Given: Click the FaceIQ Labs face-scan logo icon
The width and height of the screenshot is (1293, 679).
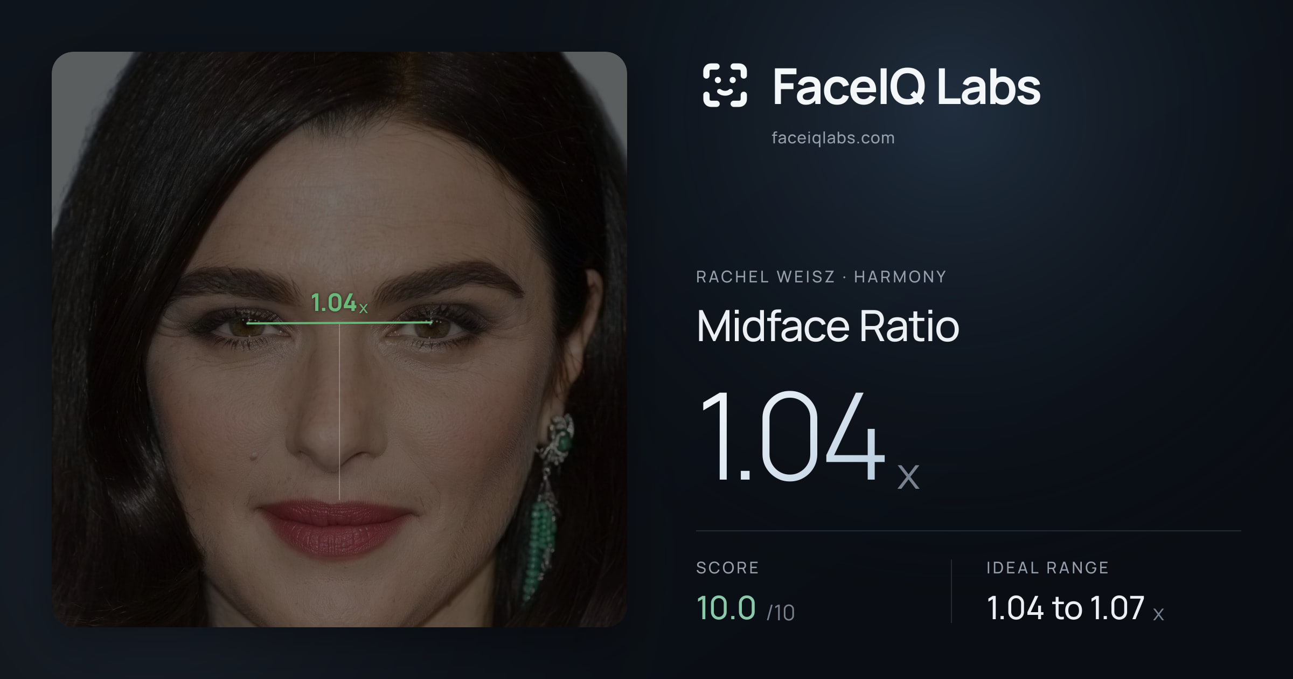Looking at the screenshot, I should tap(725, 85).
